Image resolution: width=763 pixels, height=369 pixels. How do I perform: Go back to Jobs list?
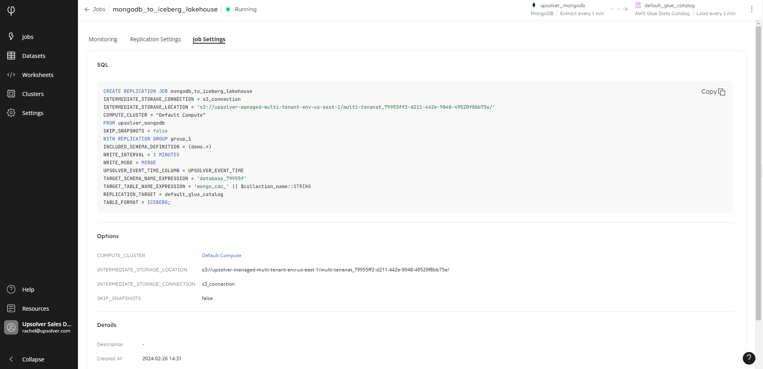[x=95, y=9]
